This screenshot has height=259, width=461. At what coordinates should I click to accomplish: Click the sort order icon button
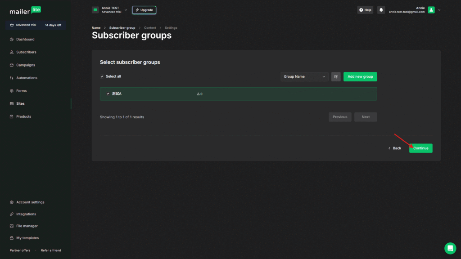pyautogui.click(x=336, y=77)
